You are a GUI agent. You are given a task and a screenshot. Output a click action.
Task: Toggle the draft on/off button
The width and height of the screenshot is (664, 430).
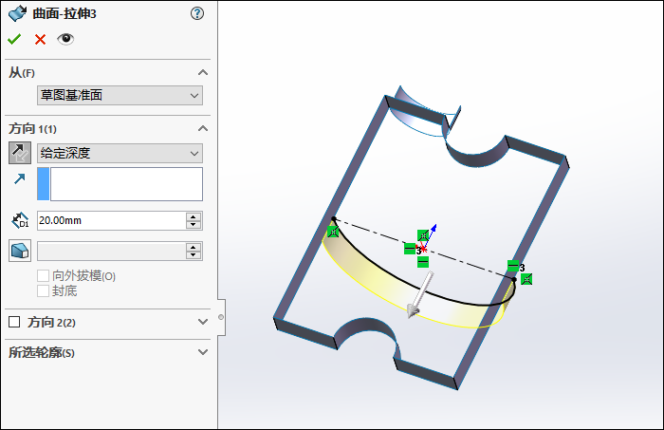click(x=20, y=251)
